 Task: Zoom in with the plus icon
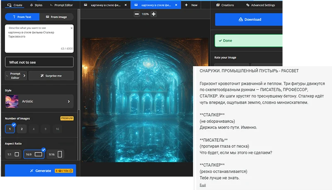(154, 14)
